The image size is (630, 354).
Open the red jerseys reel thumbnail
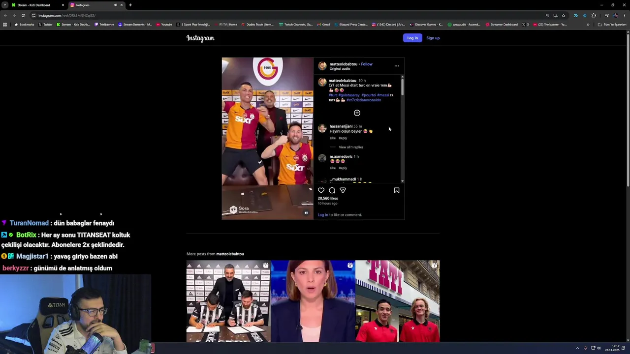(x=398, y=301)
